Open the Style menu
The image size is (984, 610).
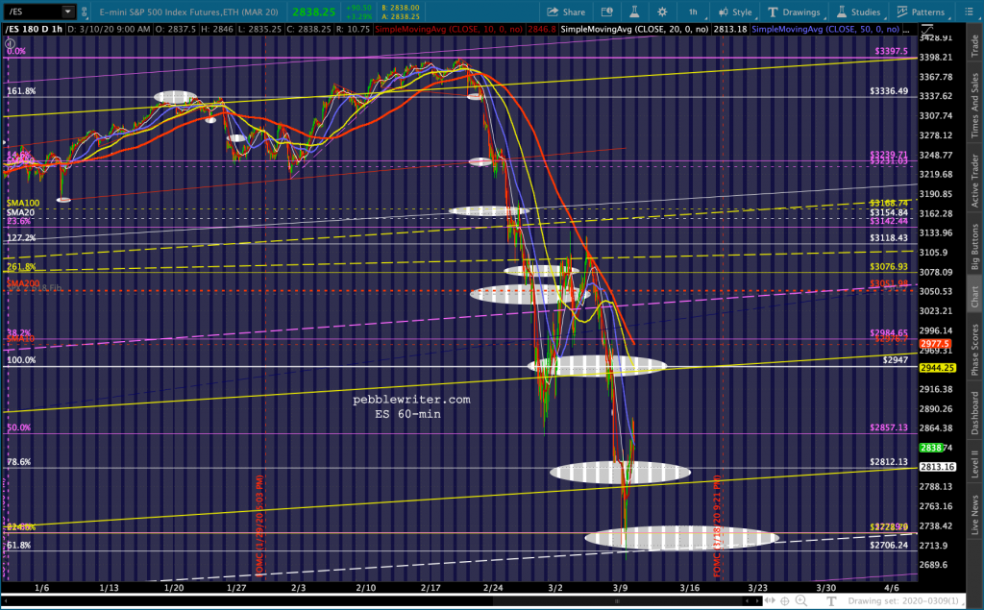pos(735,12)
